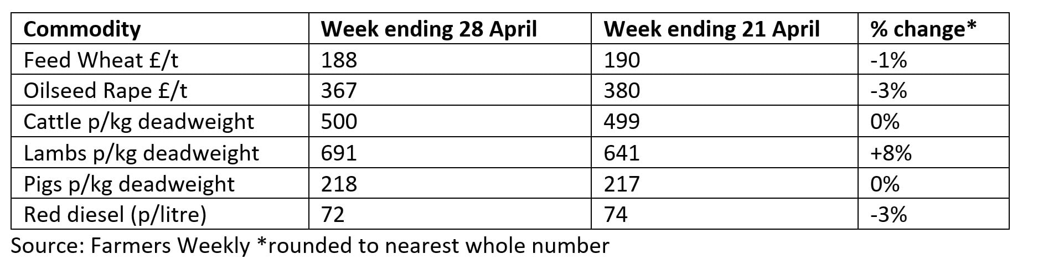This screenshot has width=1038, height=269.
Task: Select the Week ending 21 April header
Action: (x=711, y=29)
